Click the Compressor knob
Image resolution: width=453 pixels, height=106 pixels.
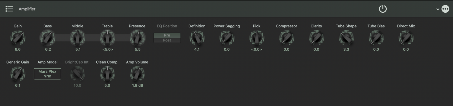[x=286, y=38]
